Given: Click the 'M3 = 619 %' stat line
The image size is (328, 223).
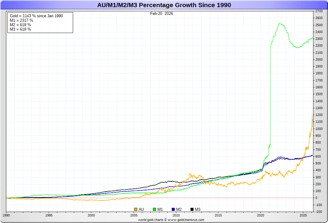Looking at the screenshot, I should click(21, 29).
